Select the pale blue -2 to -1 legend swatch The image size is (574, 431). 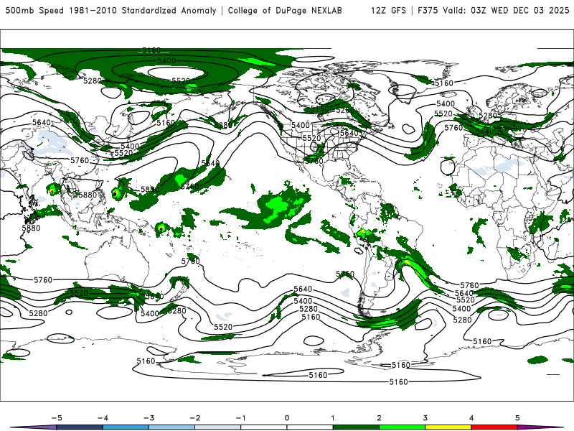pyautogui.click(x=218, y=427)
